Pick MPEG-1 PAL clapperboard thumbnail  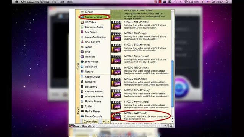click(x=116, y=37)
